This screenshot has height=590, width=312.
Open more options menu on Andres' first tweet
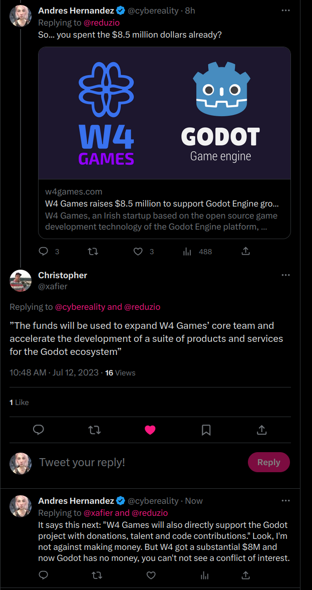click(285, 10)
